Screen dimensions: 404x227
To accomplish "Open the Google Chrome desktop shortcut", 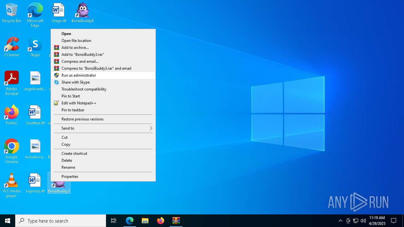I will (12, 152).
